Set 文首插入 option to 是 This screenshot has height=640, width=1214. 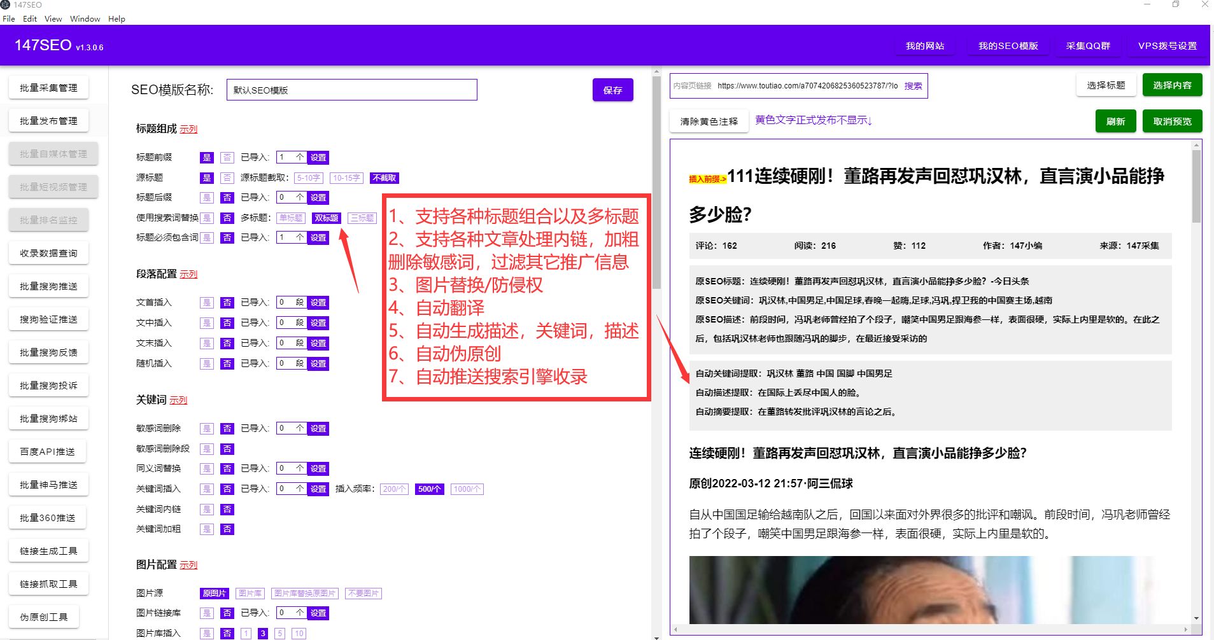206,302
